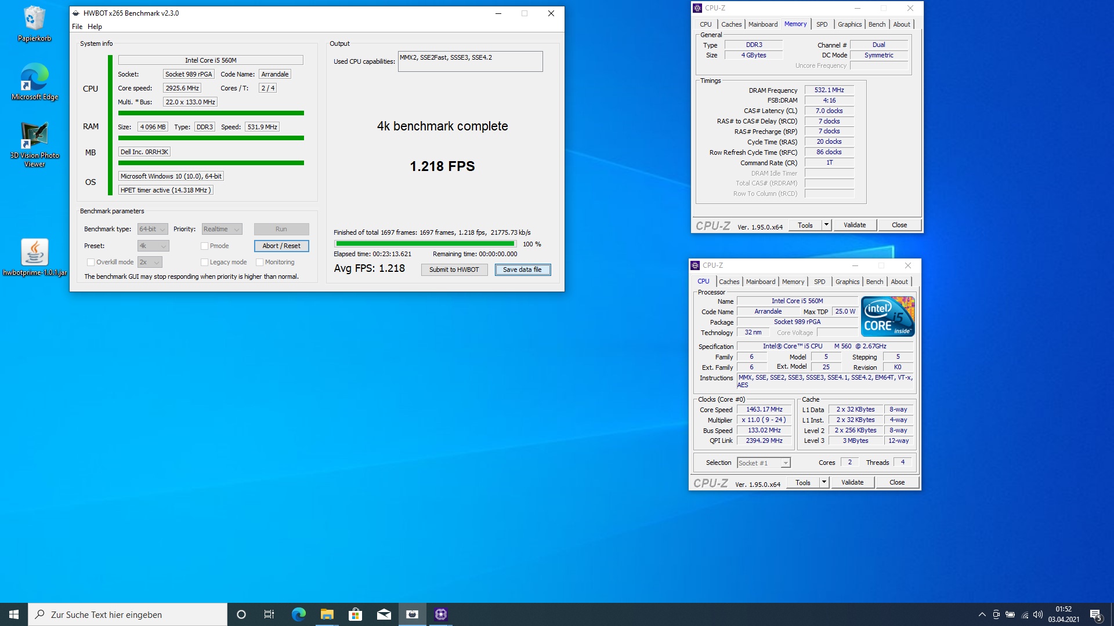
Task: Open the File menu in HWBOT
Action: coord(77,27)
